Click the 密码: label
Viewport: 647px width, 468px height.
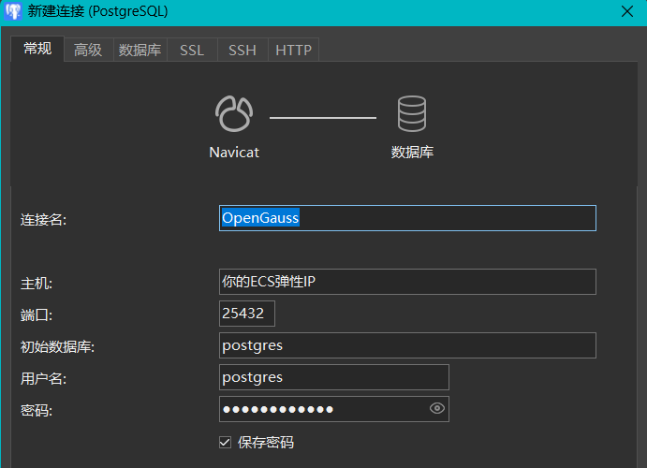tap(37, 410)
